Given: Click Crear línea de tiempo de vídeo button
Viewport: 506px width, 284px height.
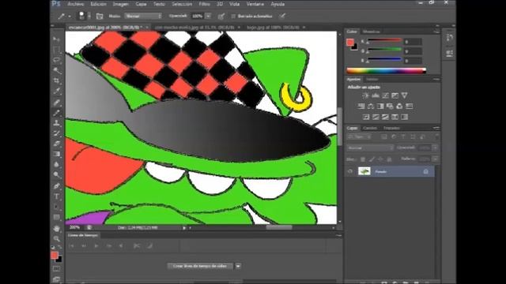Looking at the screenshot, I should point(200,266).
